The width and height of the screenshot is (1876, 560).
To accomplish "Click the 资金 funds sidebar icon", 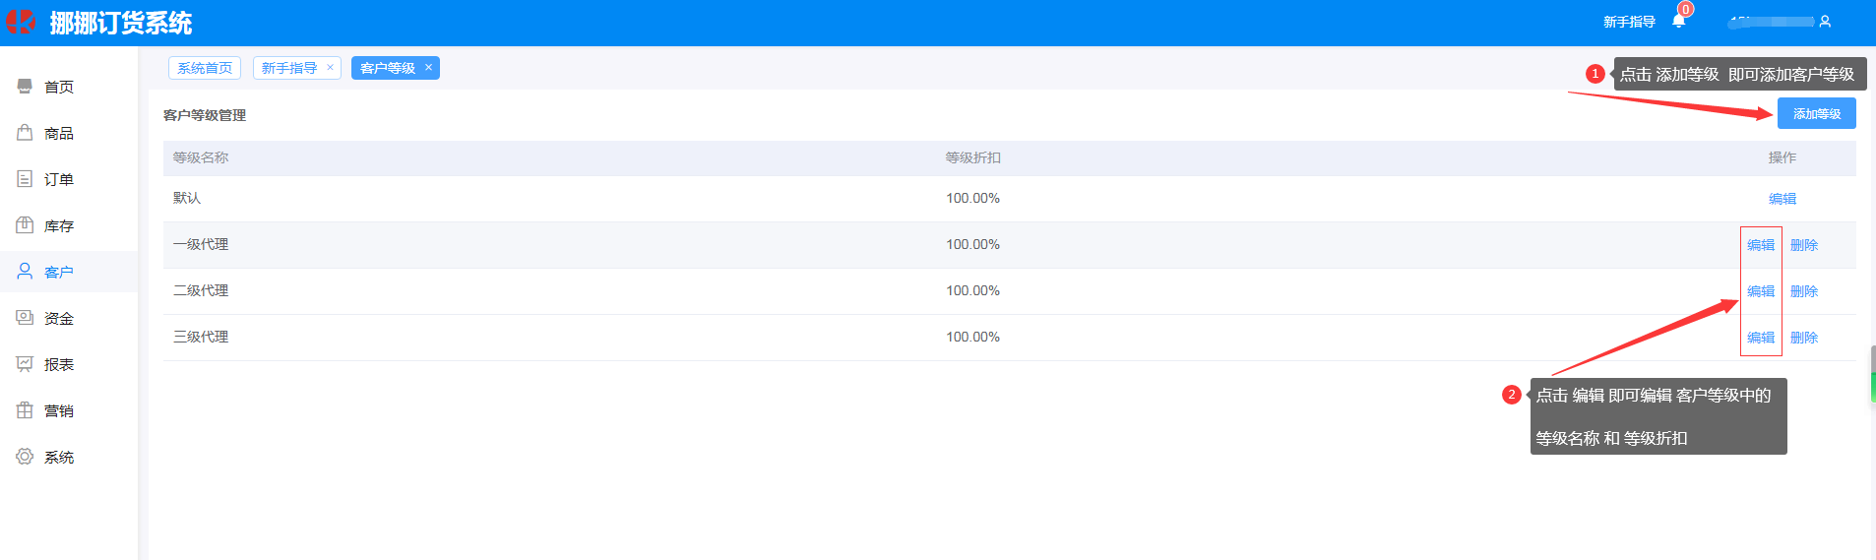I will click(x=25, y=318).
